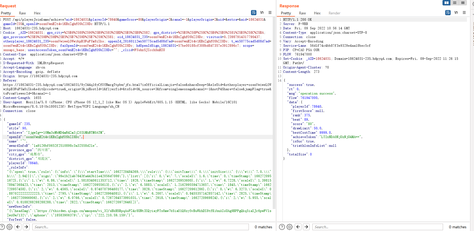Select the side-by-side layout view icon
This screenshot has height=231, width=474.
pos(446,3)
